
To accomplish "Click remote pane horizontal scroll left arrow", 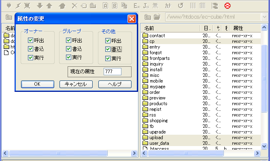I will (x=144, y=153).
